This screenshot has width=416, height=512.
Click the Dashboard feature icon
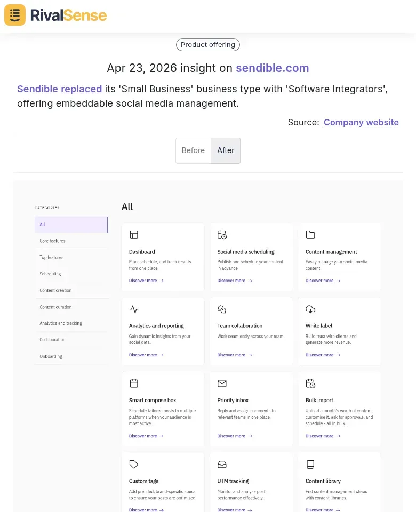[x=134, y=235]
